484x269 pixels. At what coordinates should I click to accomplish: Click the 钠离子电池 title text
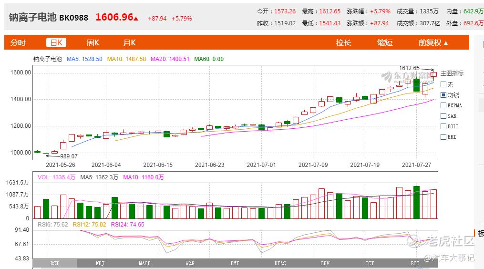click(x=33, y=17)
